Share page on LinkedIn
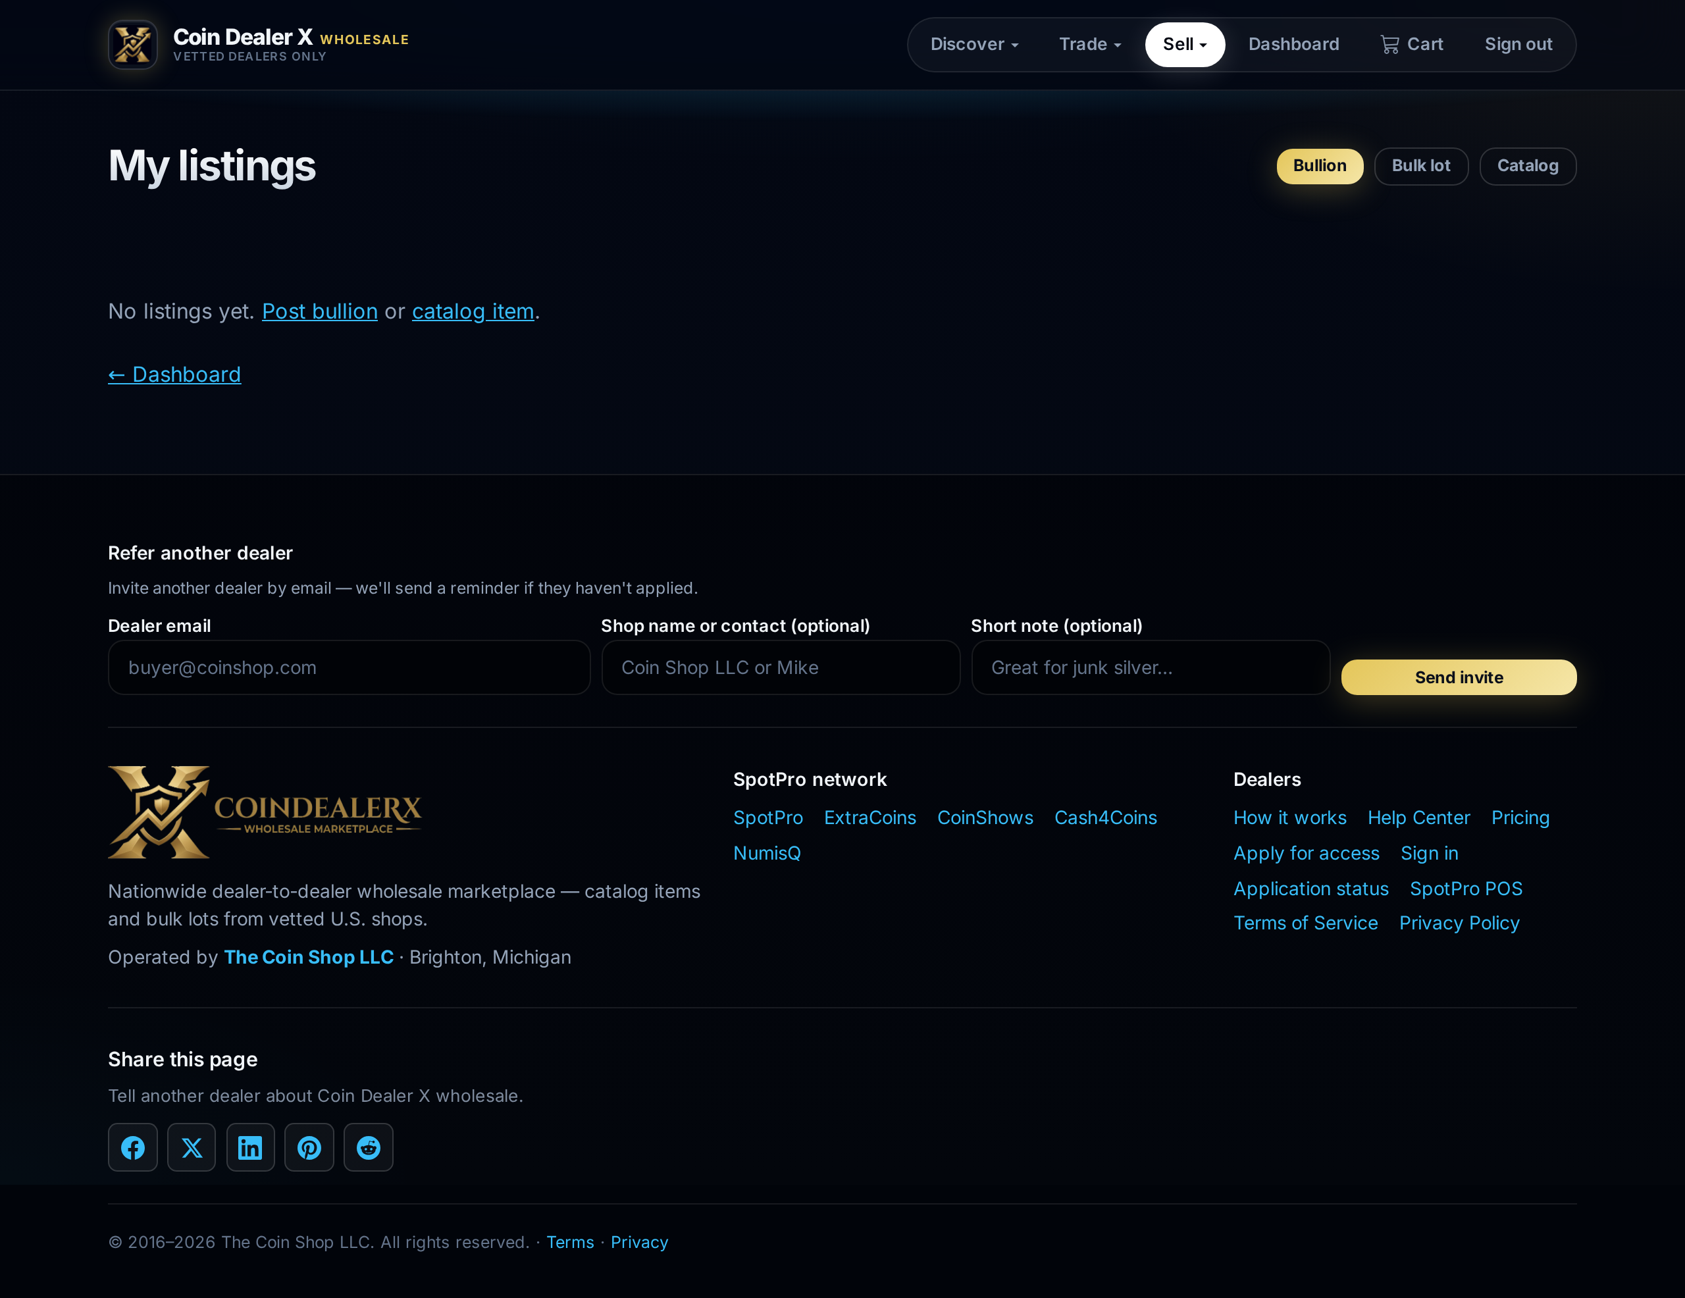The height and width of the screenshot is (1298, 1685). 250,1147
